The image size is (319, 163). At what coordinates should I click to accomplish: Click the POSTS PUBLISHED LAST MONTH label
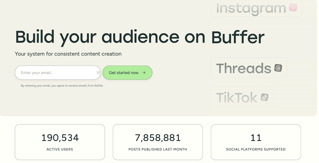coord(158,149)
